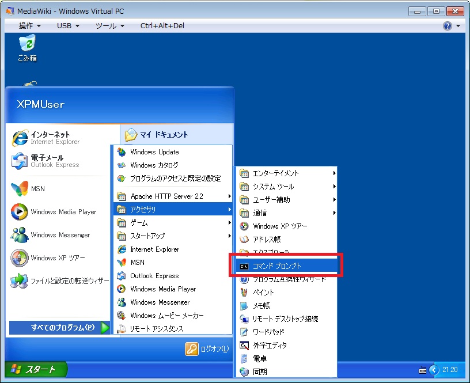This screenshot has width=470, height=383.
Task: Click the マイ ドキュメント folder icon
Action: [131, 135]
